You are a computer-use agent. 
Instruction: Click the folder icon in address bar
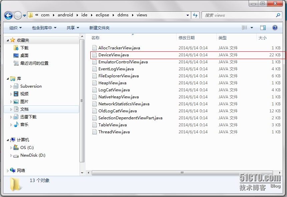pyautogui.click(x=31, y=15)
